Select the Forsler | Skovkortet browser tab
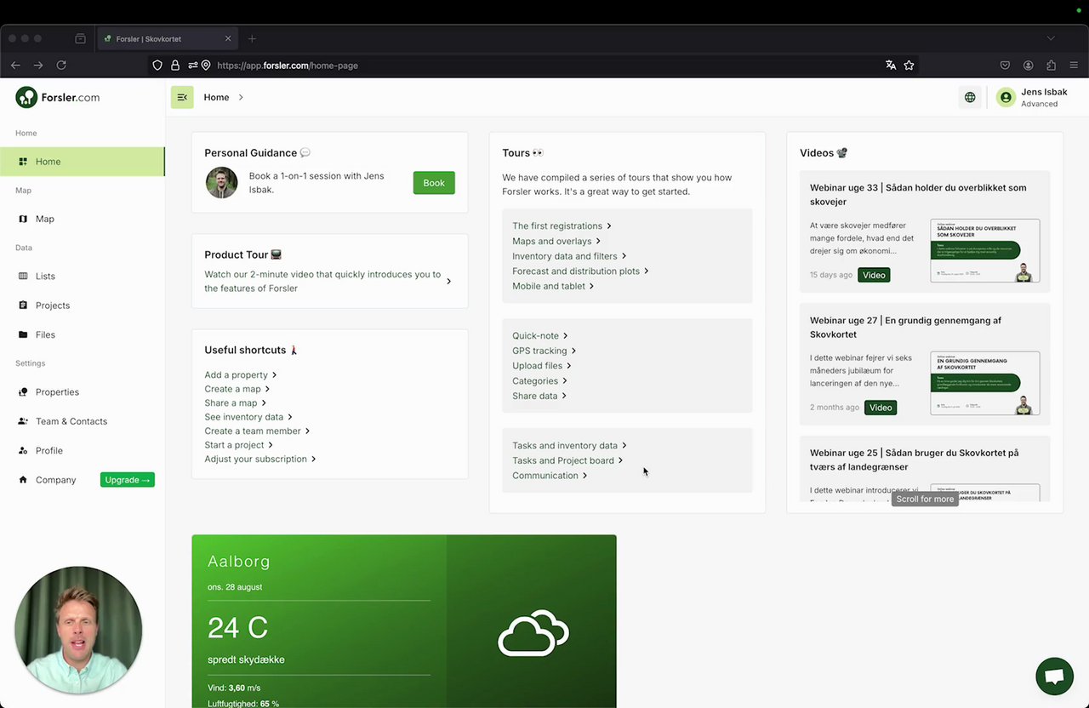This screenshot has height=708, width=1089. [x=166, y=38]
